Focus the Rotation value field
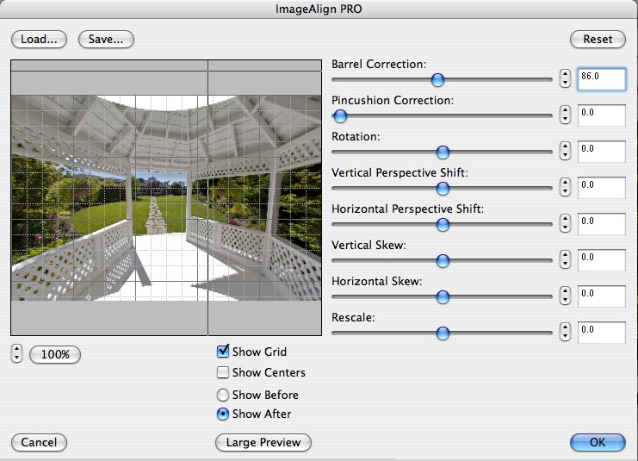This screenshot has width=638, height=461. (x=602, y=152)
